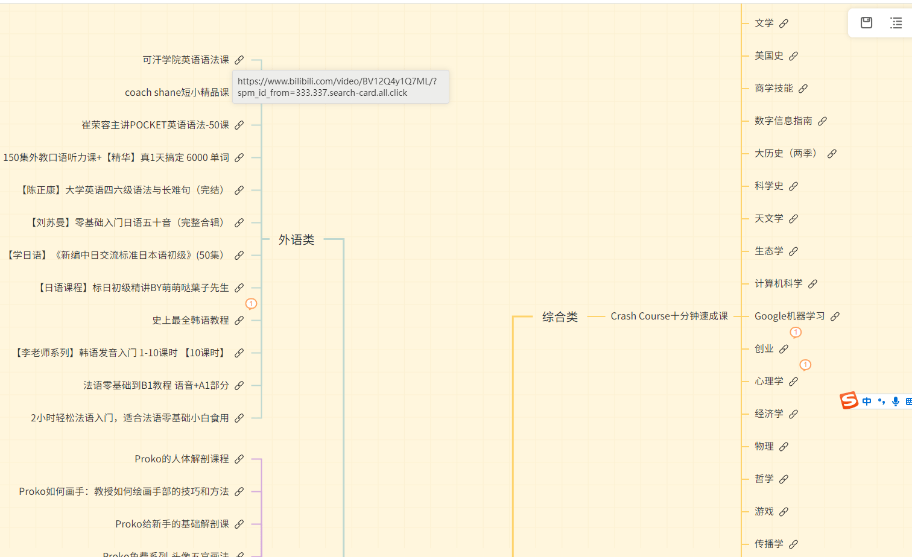912x557 pixels.
Task: Select the 经济学 topic node
Action: (x=768, y=414)
